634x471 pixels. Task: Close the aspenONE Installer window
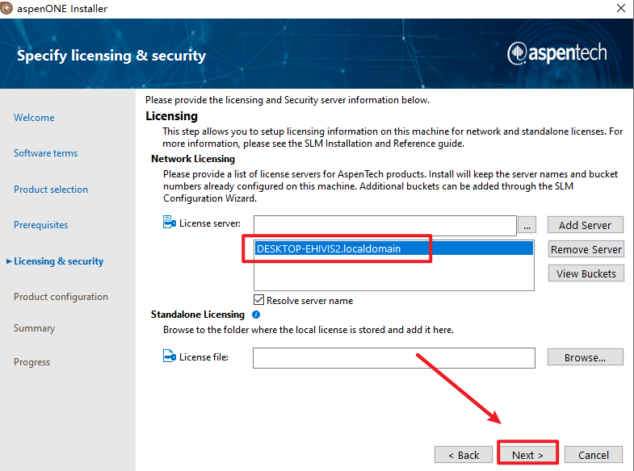(x=619, y=8)
